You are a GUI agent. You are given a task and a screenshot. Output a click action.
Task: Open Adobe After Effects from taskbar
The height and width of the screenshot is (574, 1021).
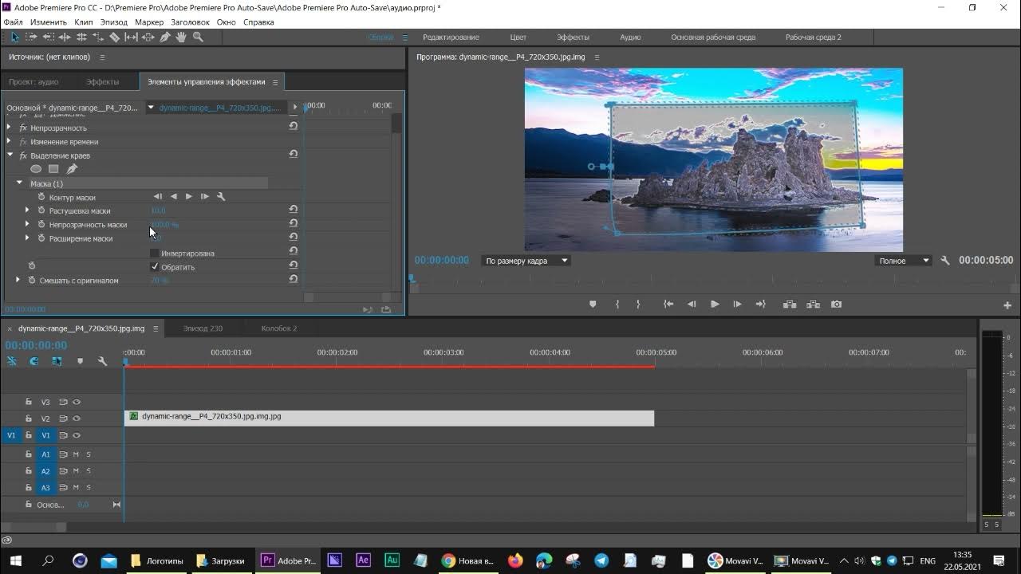[363, 560]
